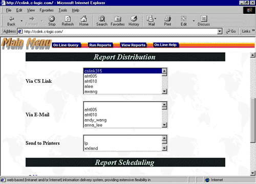Click page scrollbar up arrow

tap(252, 55)
